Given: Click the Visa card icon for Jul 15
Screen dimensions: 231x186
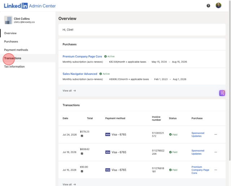Looking at the screenshot, I should 108,170.
